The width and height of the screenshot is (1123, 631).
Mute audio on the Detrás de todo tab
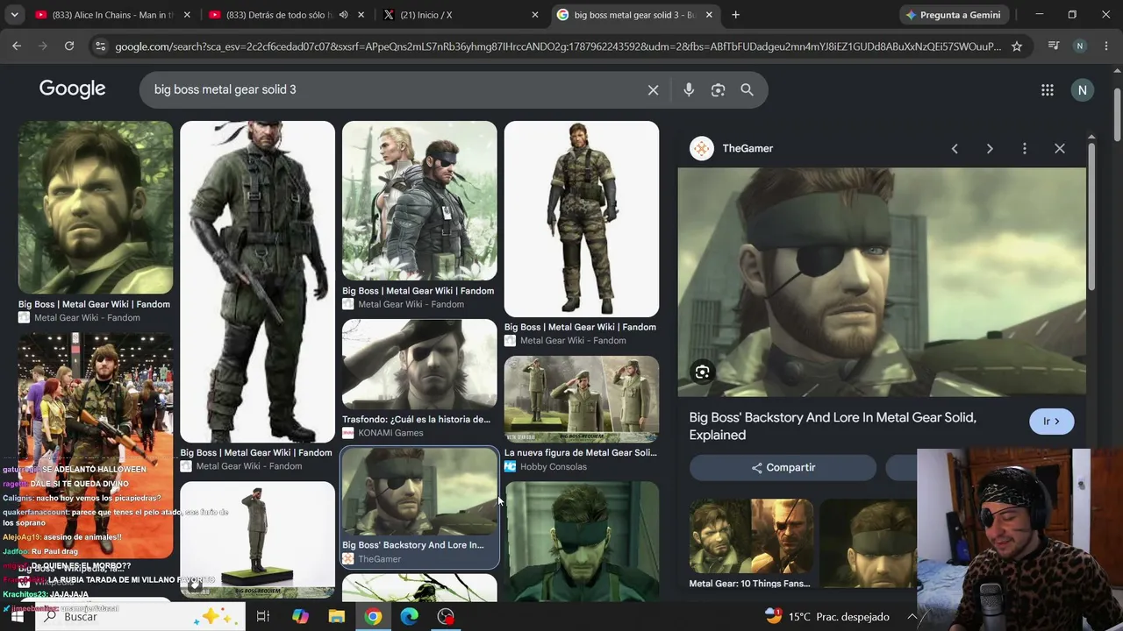pos(343,15)
